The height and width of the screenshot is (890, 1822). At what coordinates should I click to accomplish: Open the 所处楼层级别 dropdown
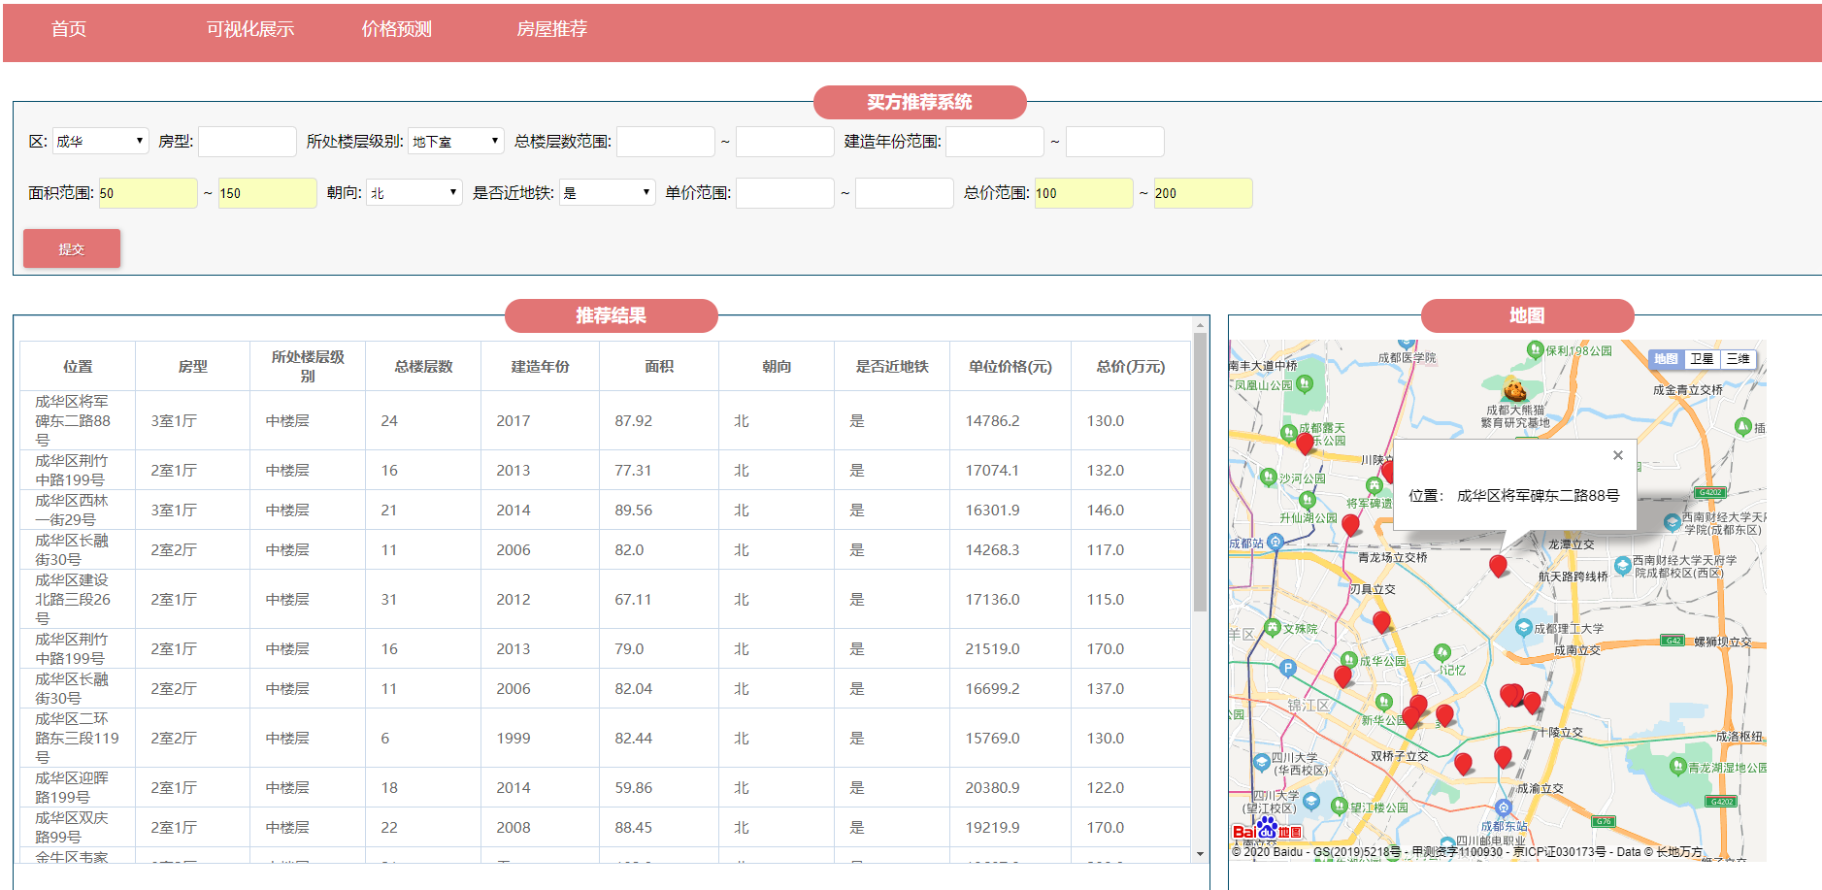coord(456,141)
